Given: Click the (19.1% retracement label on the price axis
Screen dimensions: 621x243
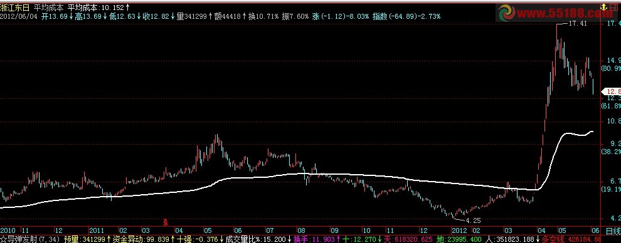Looking at the screenshot, I should 611,189.
